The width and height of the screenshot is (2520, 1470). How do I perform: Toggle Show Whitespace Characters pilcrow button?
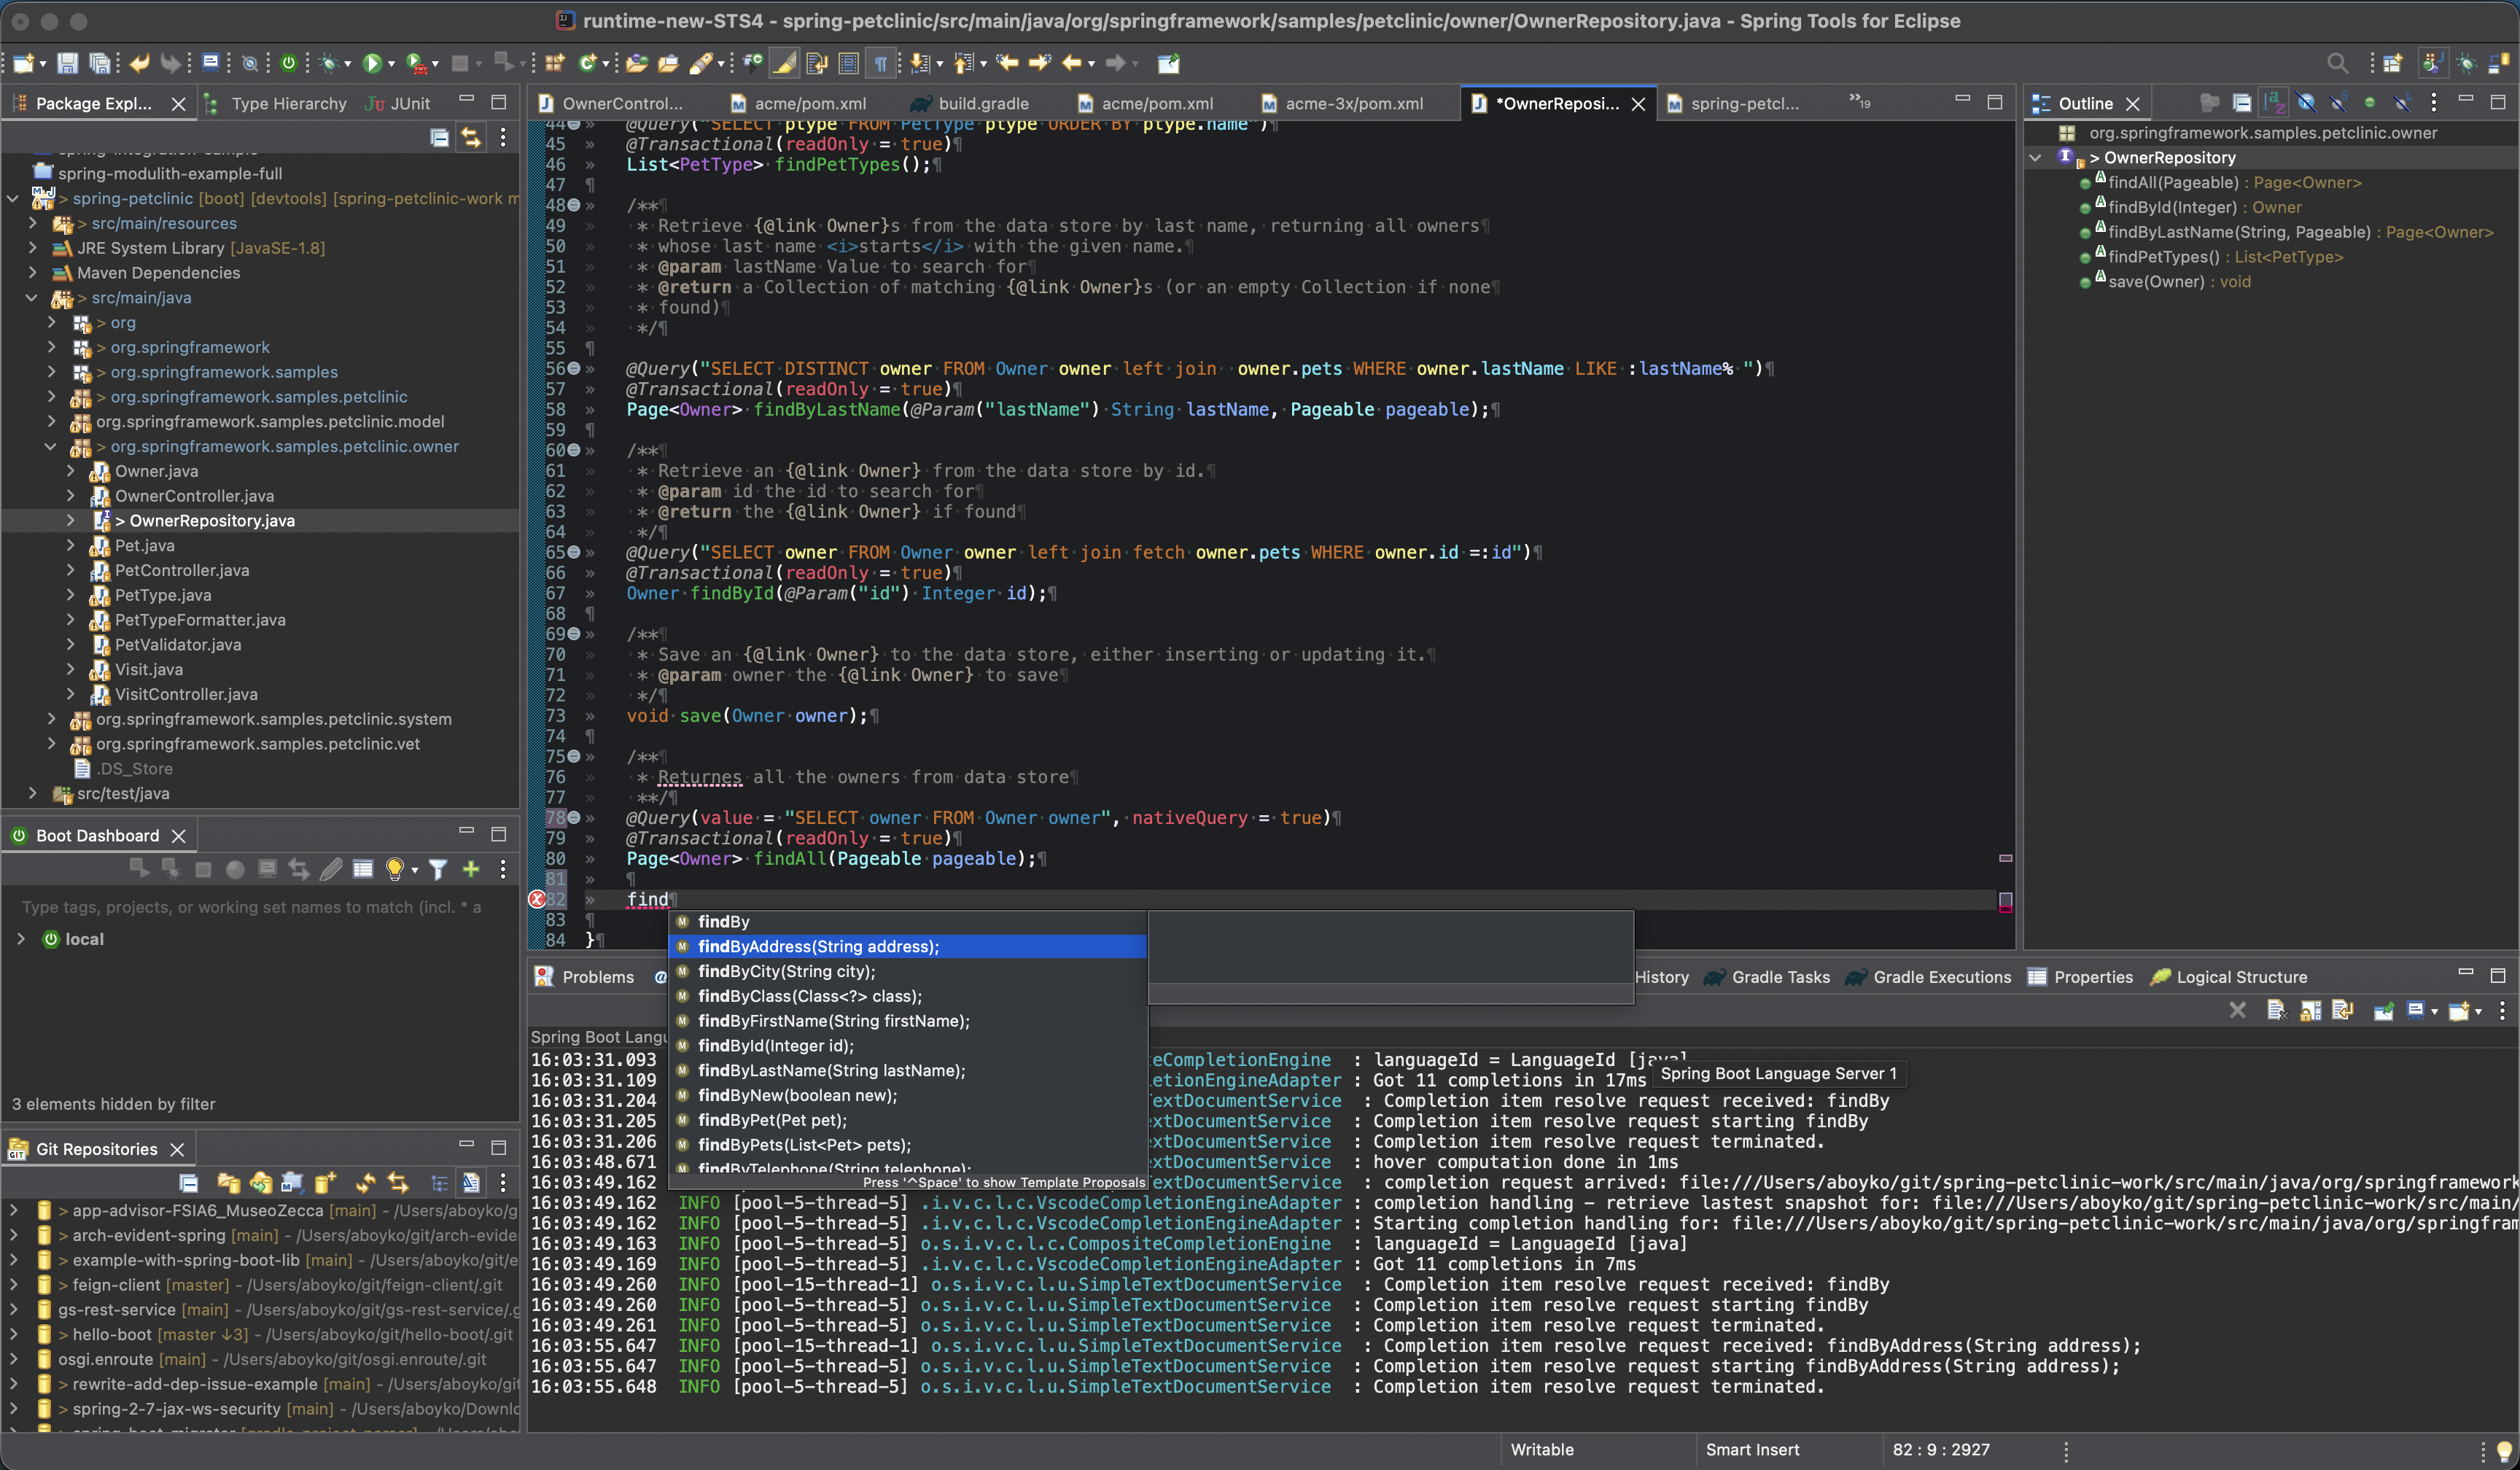[881, 63]
